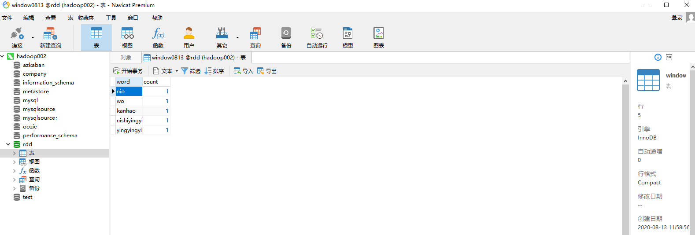Click the user avatar icon beside Login
695x235 pixels.
coord(690,17)
